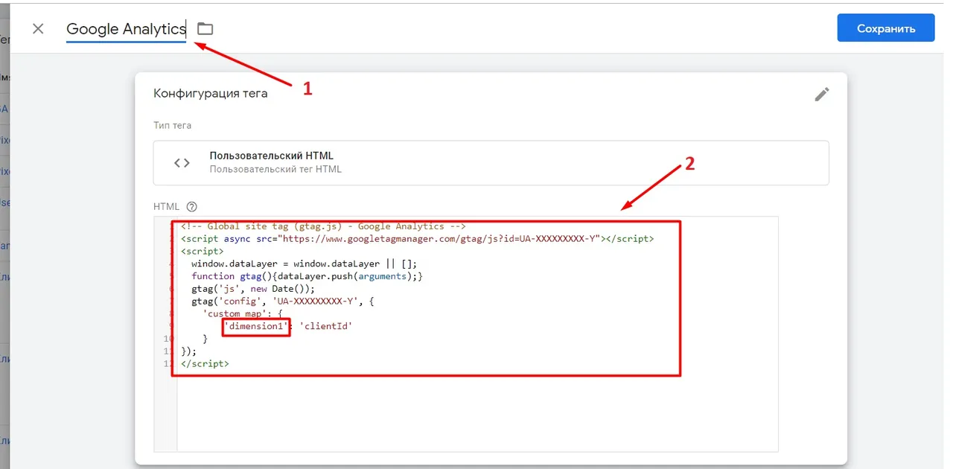This screenshot has height=469, width=953.
Task: Click the script async src code line
Action: click(x=417, y=239)
